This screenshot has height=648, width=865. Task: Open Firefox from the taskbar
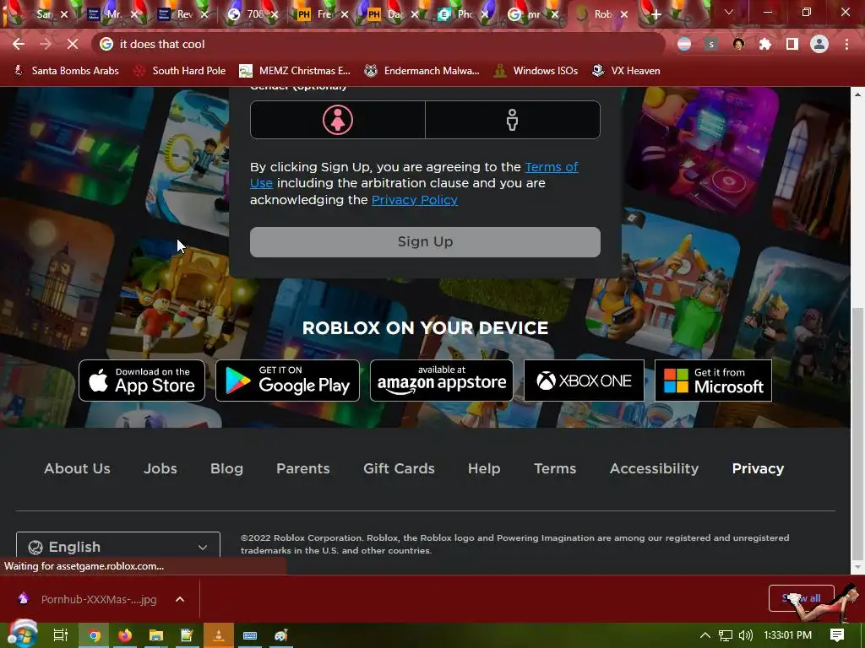(125, 635)
